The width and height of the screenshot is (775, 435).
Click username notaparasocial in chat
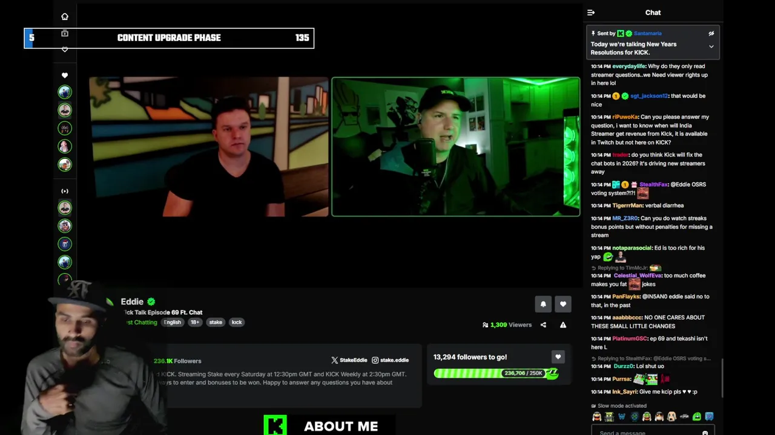pos(632,248)
